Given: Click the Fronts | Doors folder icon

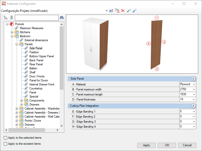Looking at the screenshot, I should point(21,121).
